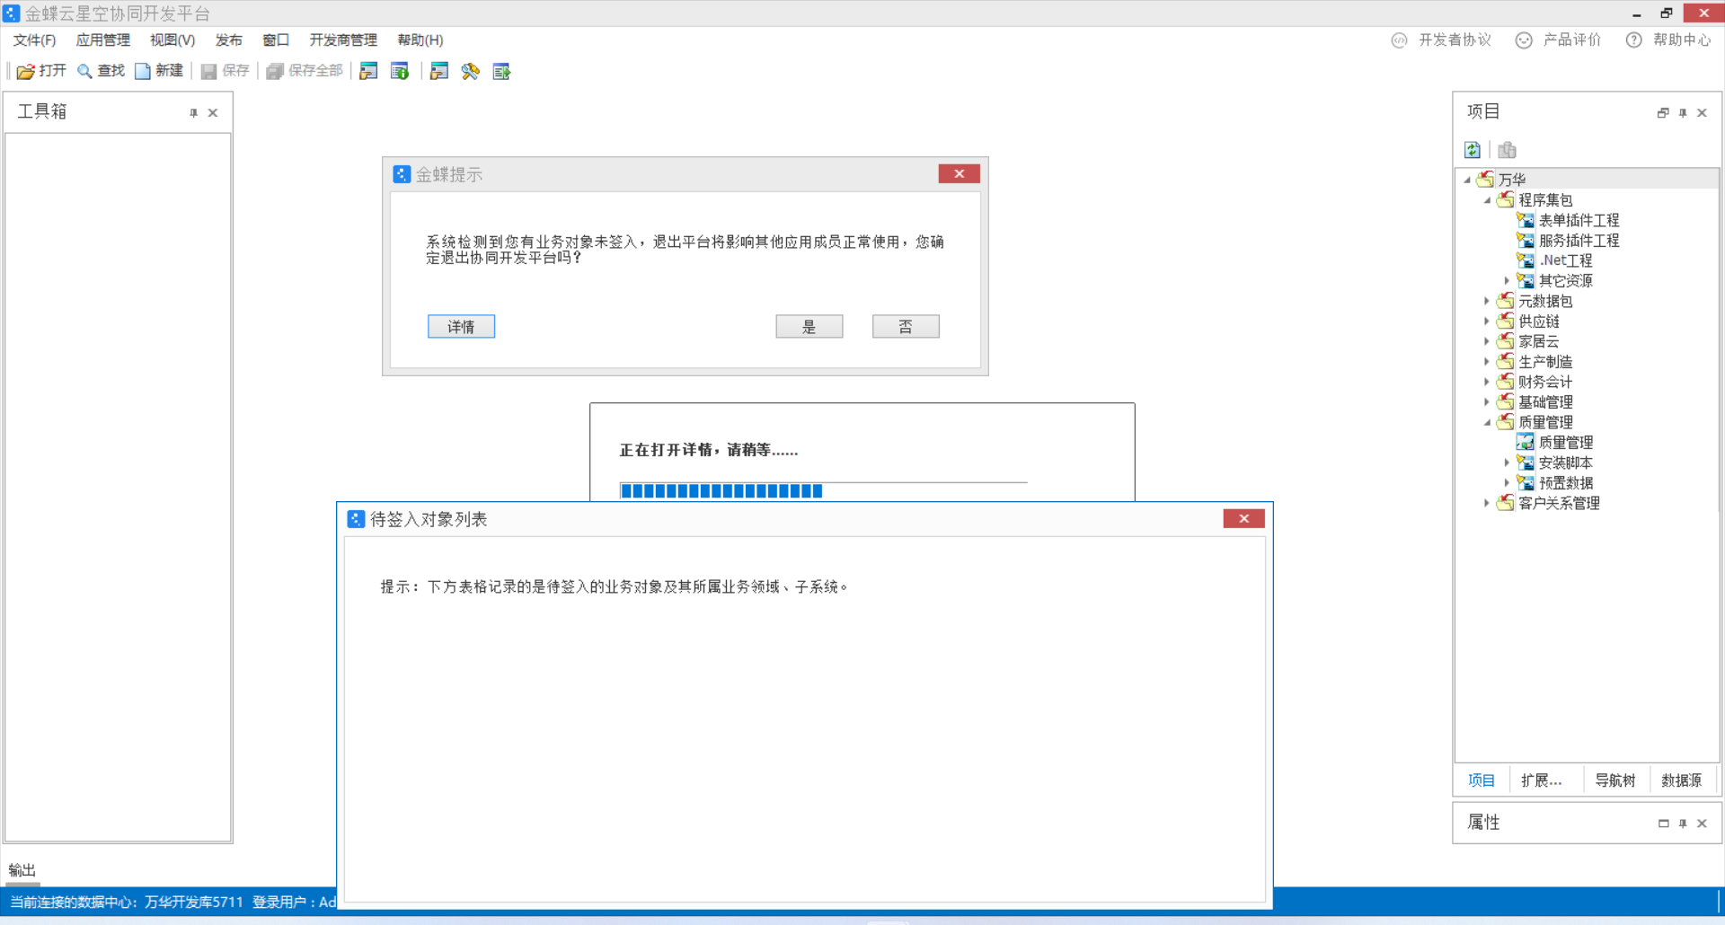
Task: Open the 输出 tab at the bottom left
Action: click(x=22, y=870)
